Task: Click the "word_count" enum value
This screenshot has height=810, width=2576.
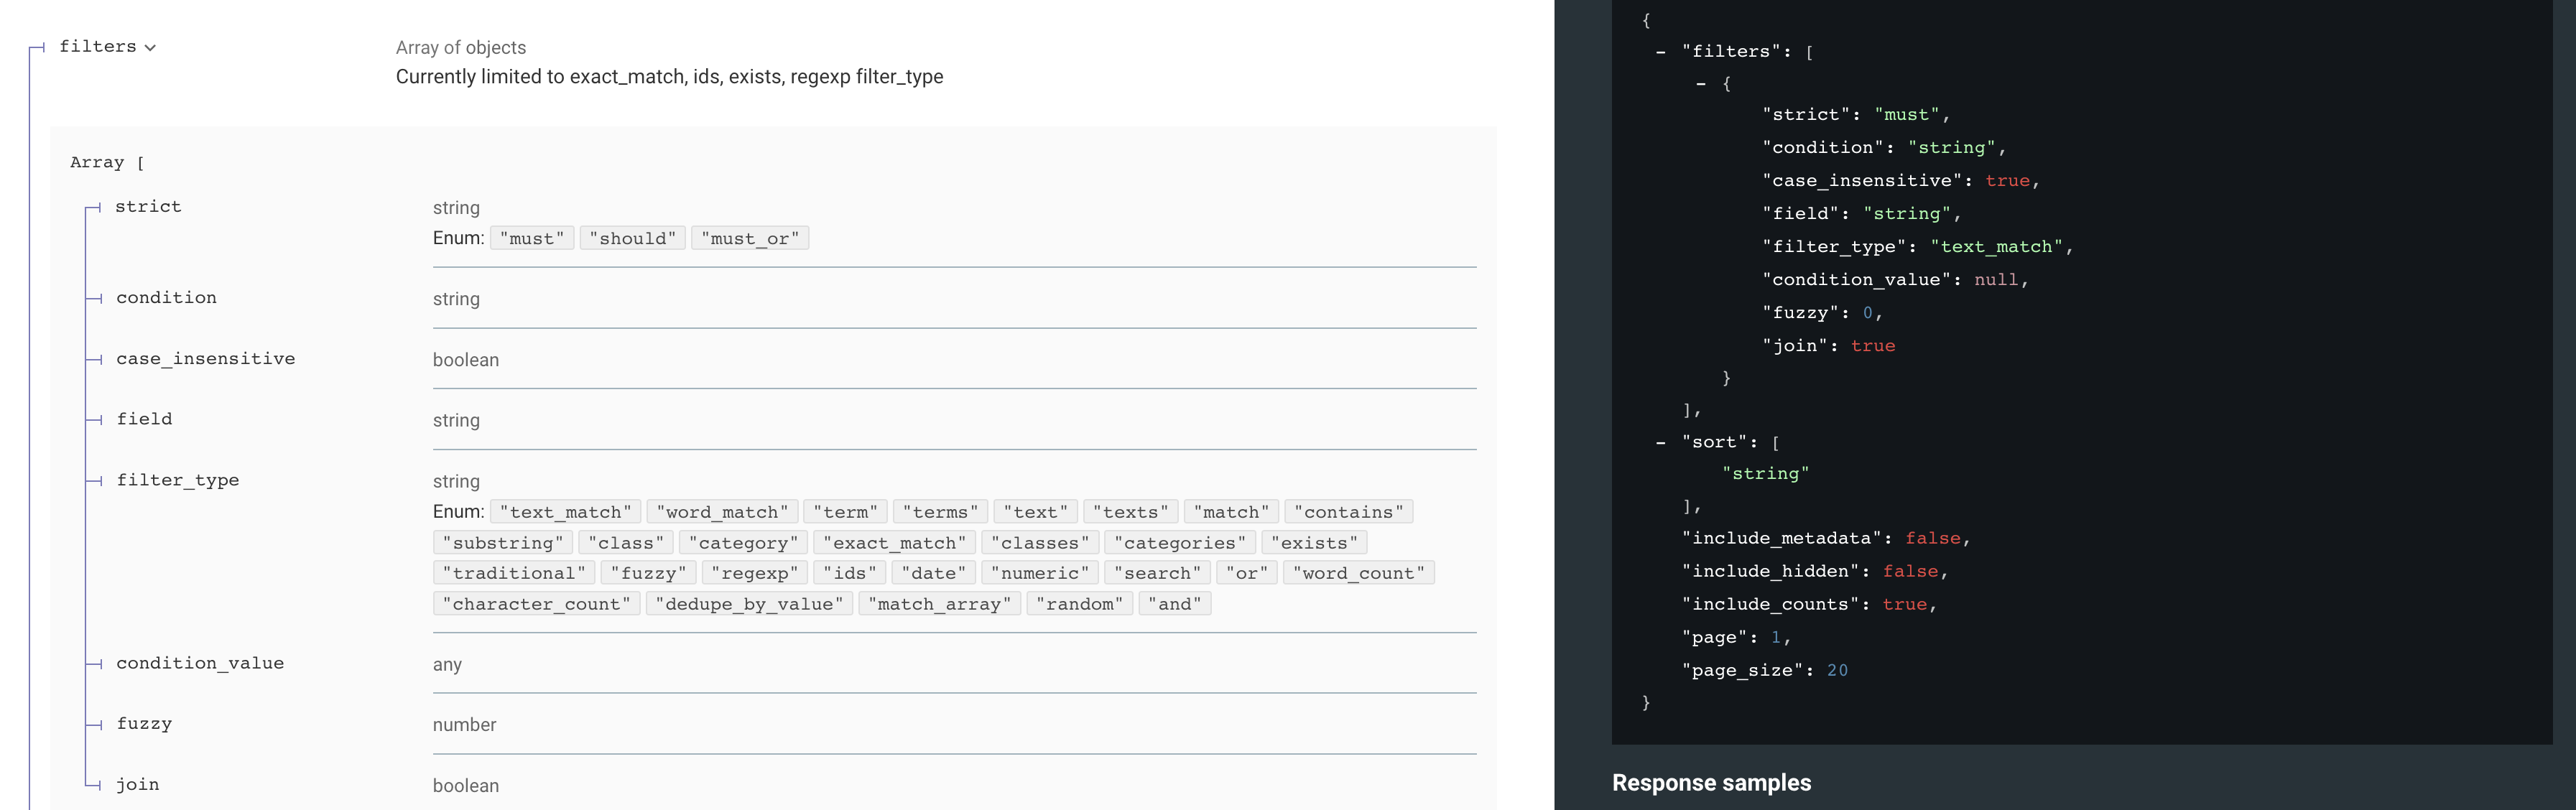Action: pos(1359,573)
